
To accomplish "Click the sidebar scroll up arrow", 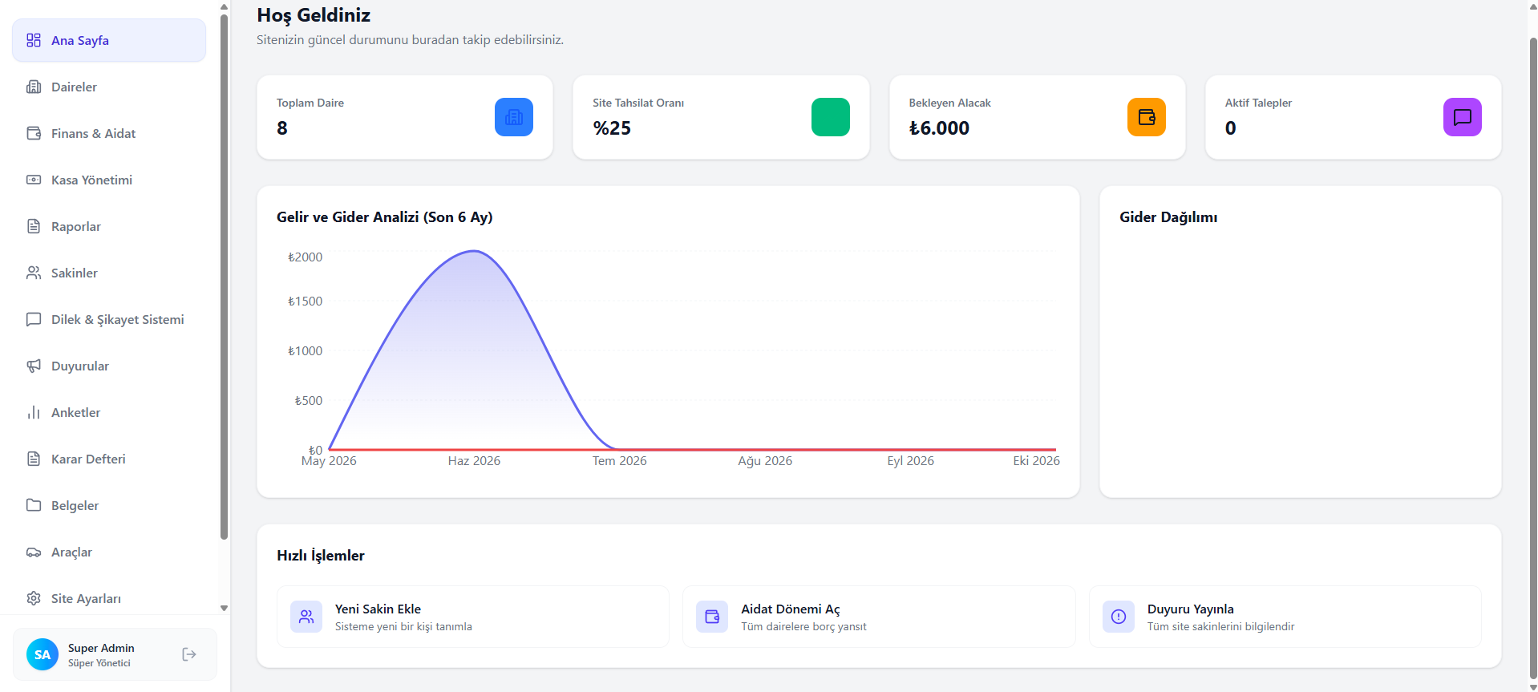I will click(x=224, y=6).
